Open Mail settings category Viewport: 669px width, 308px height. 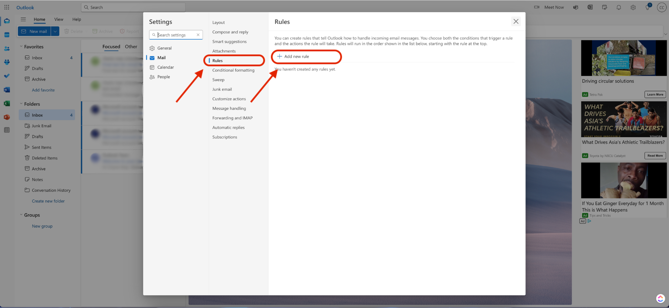pyautogui.click(x=161, y=58)
